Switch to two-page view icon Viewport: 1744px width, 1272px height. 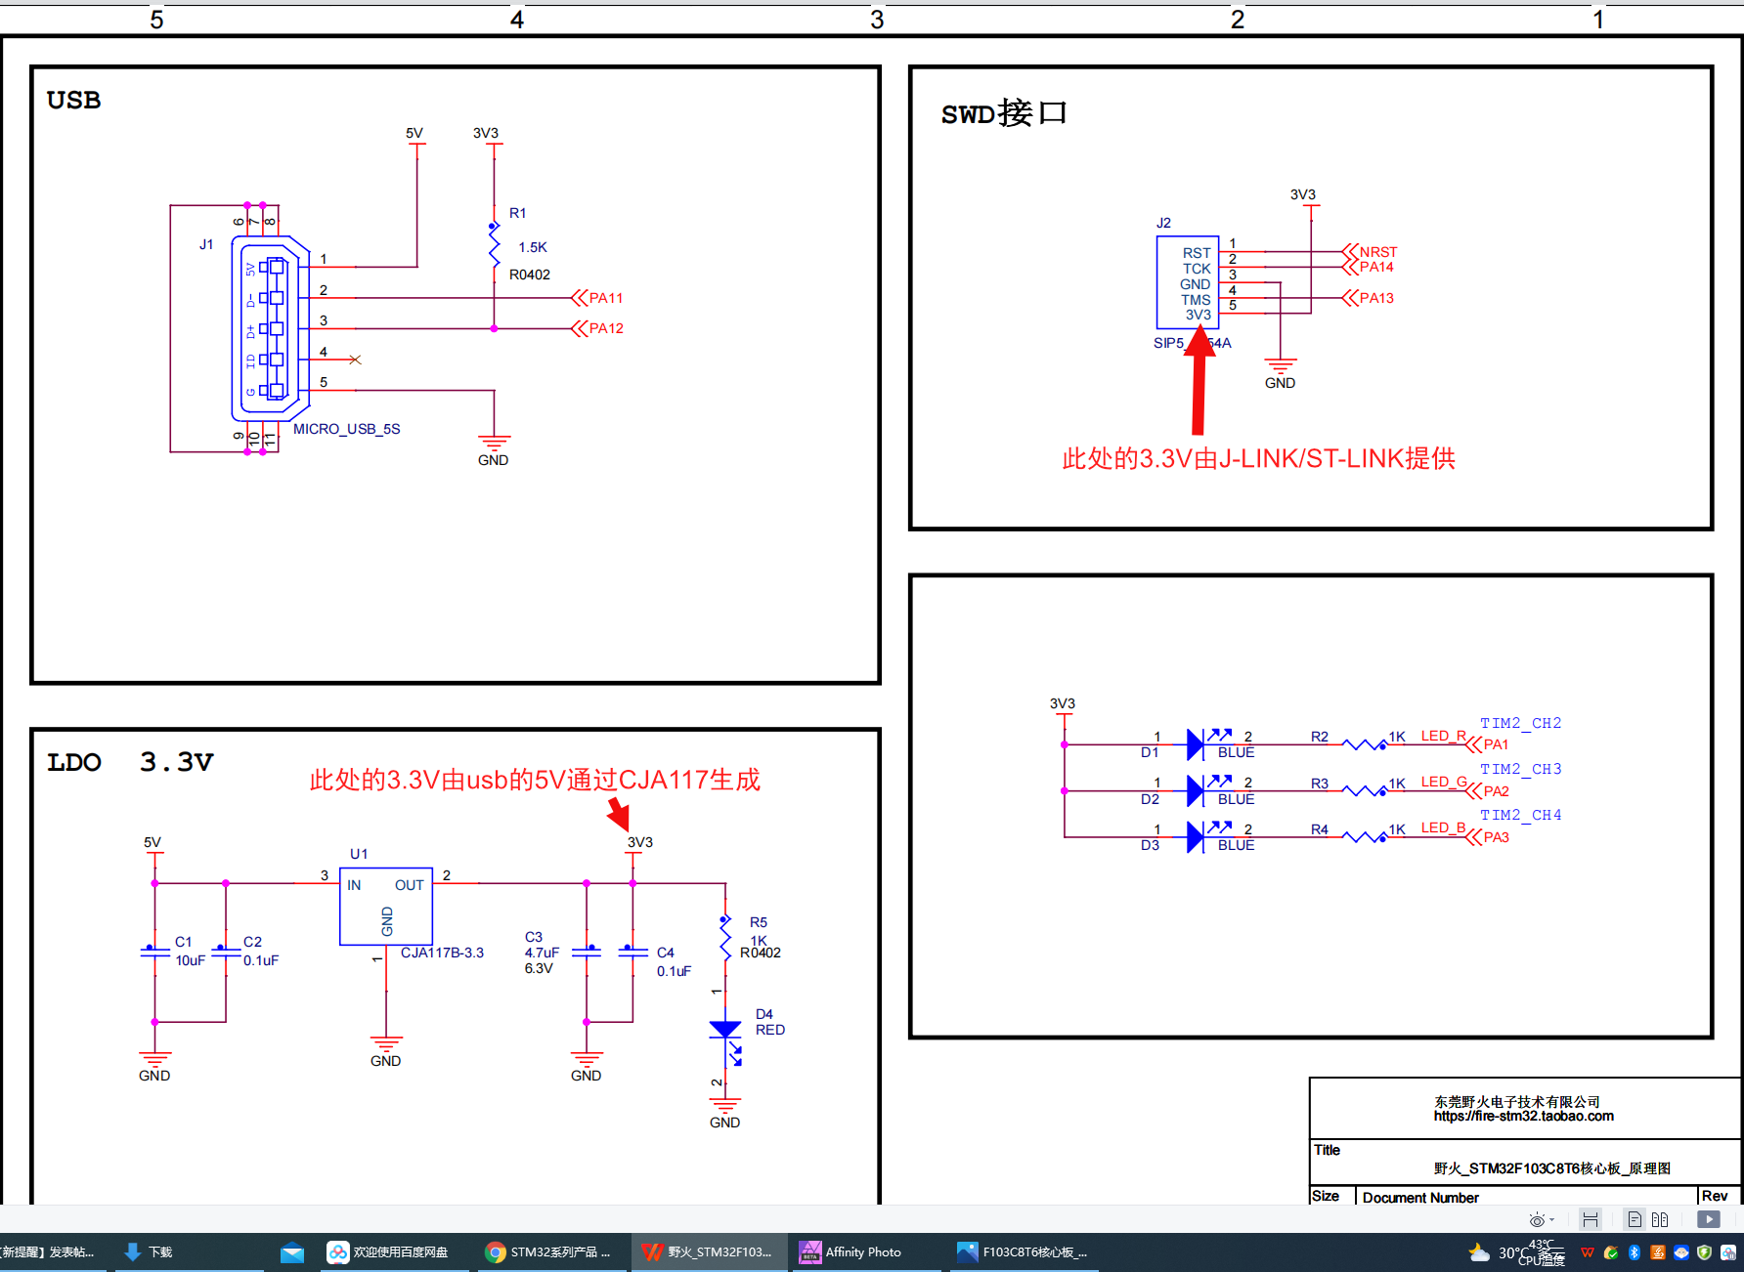pyautogui.click(x=1660, y=1219)
